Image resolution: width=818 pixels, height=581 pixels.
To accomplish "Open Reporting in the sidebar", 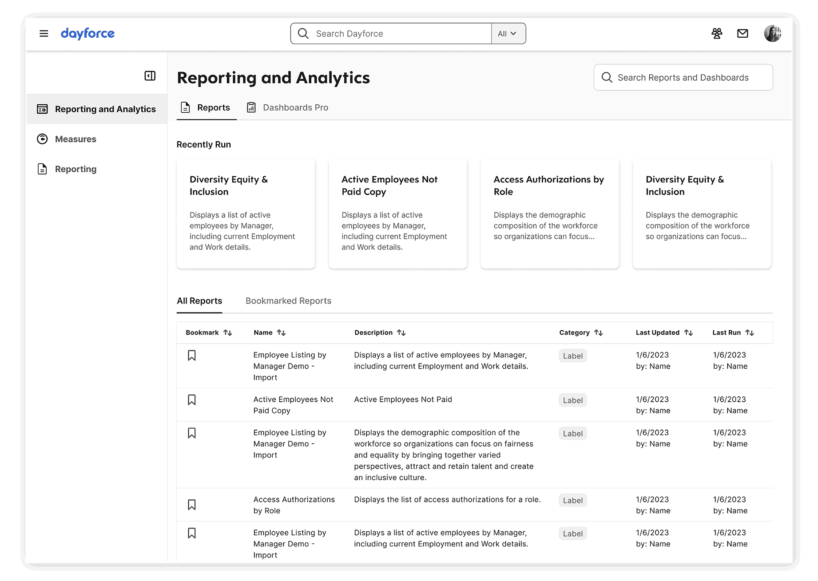I will click(97, 169).
